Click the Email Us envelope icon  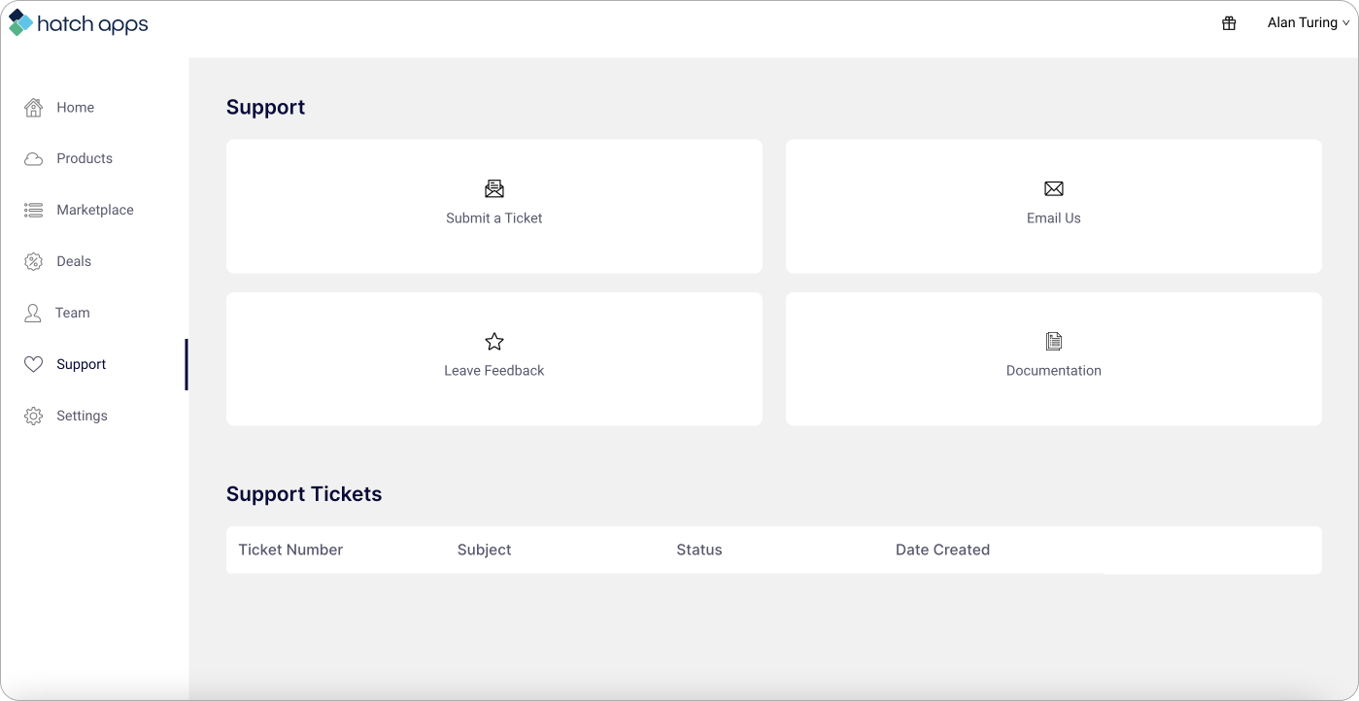(1054, 188)
